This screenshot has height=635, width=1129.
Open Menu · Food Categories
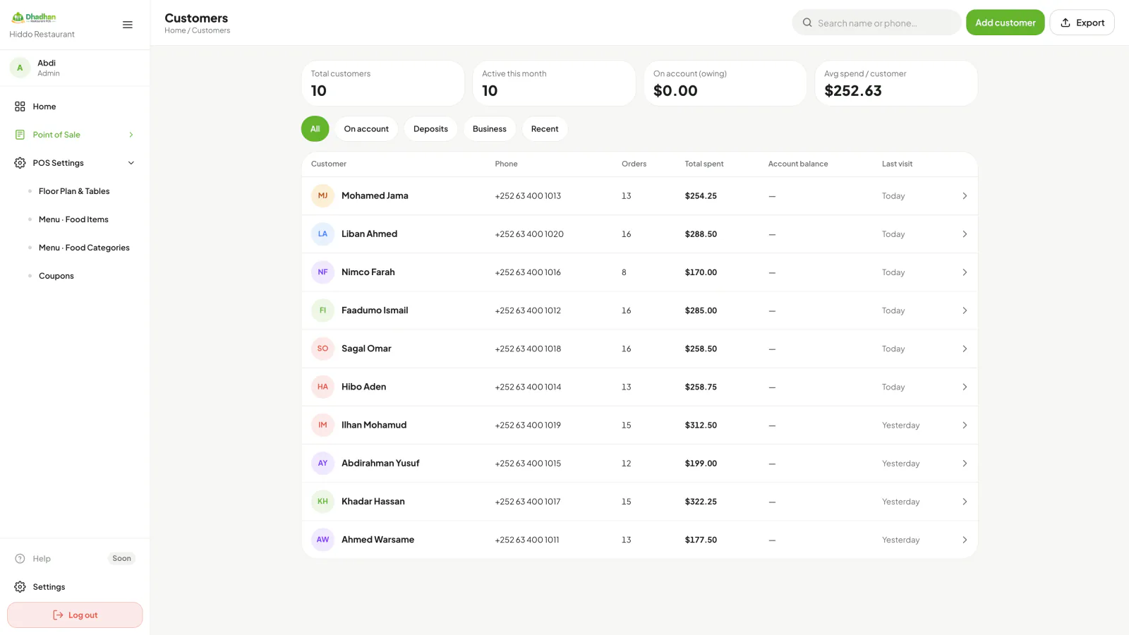coord(84,248)
